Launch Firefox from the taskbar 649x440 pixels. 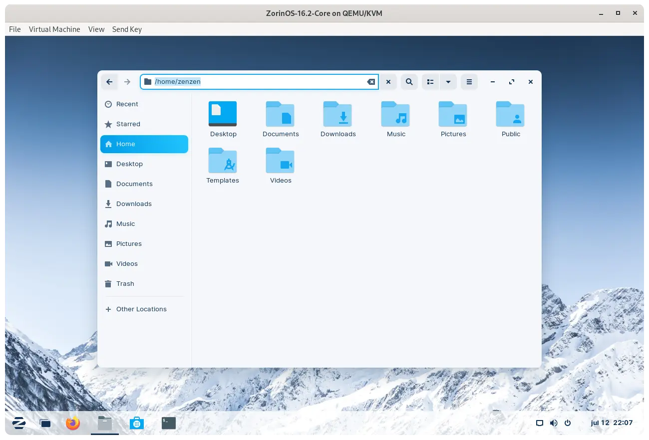73,423
